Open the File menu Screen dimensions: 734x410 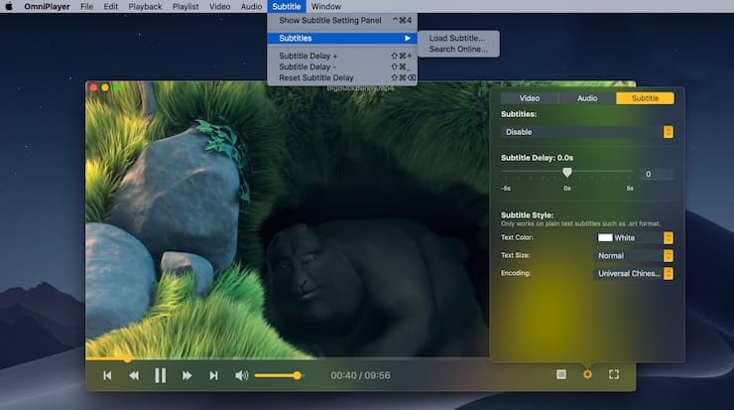click(x=86, y=7)
